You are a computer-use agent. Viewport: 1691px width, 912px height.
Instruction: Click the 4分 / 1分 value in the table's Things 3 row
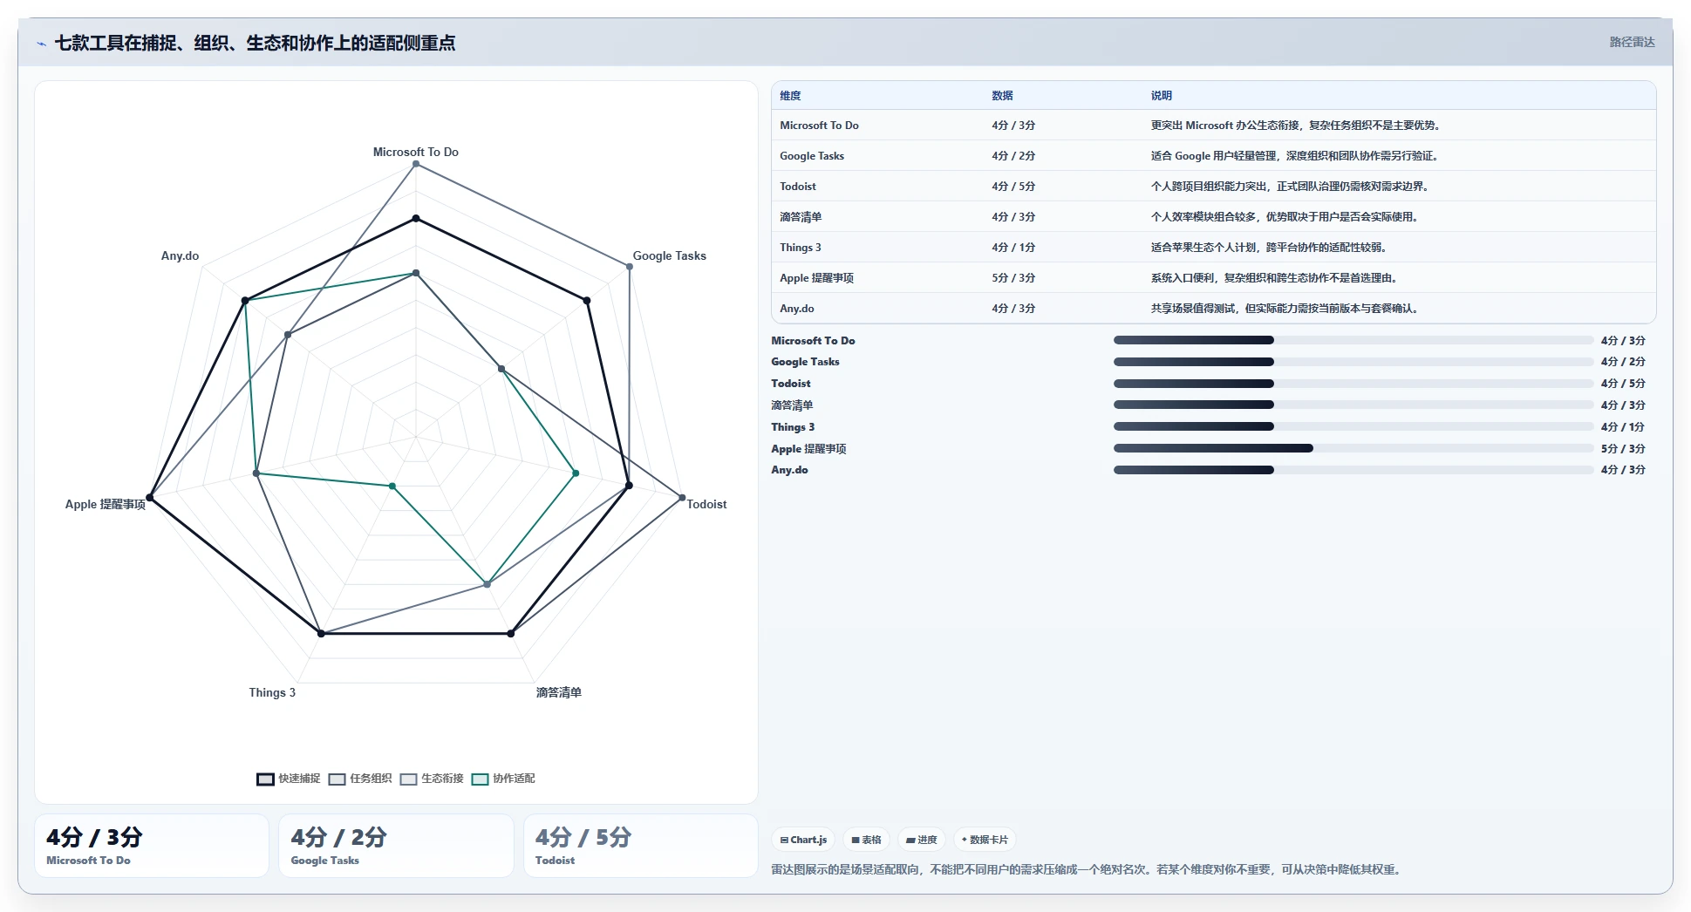click(1013, 248)
